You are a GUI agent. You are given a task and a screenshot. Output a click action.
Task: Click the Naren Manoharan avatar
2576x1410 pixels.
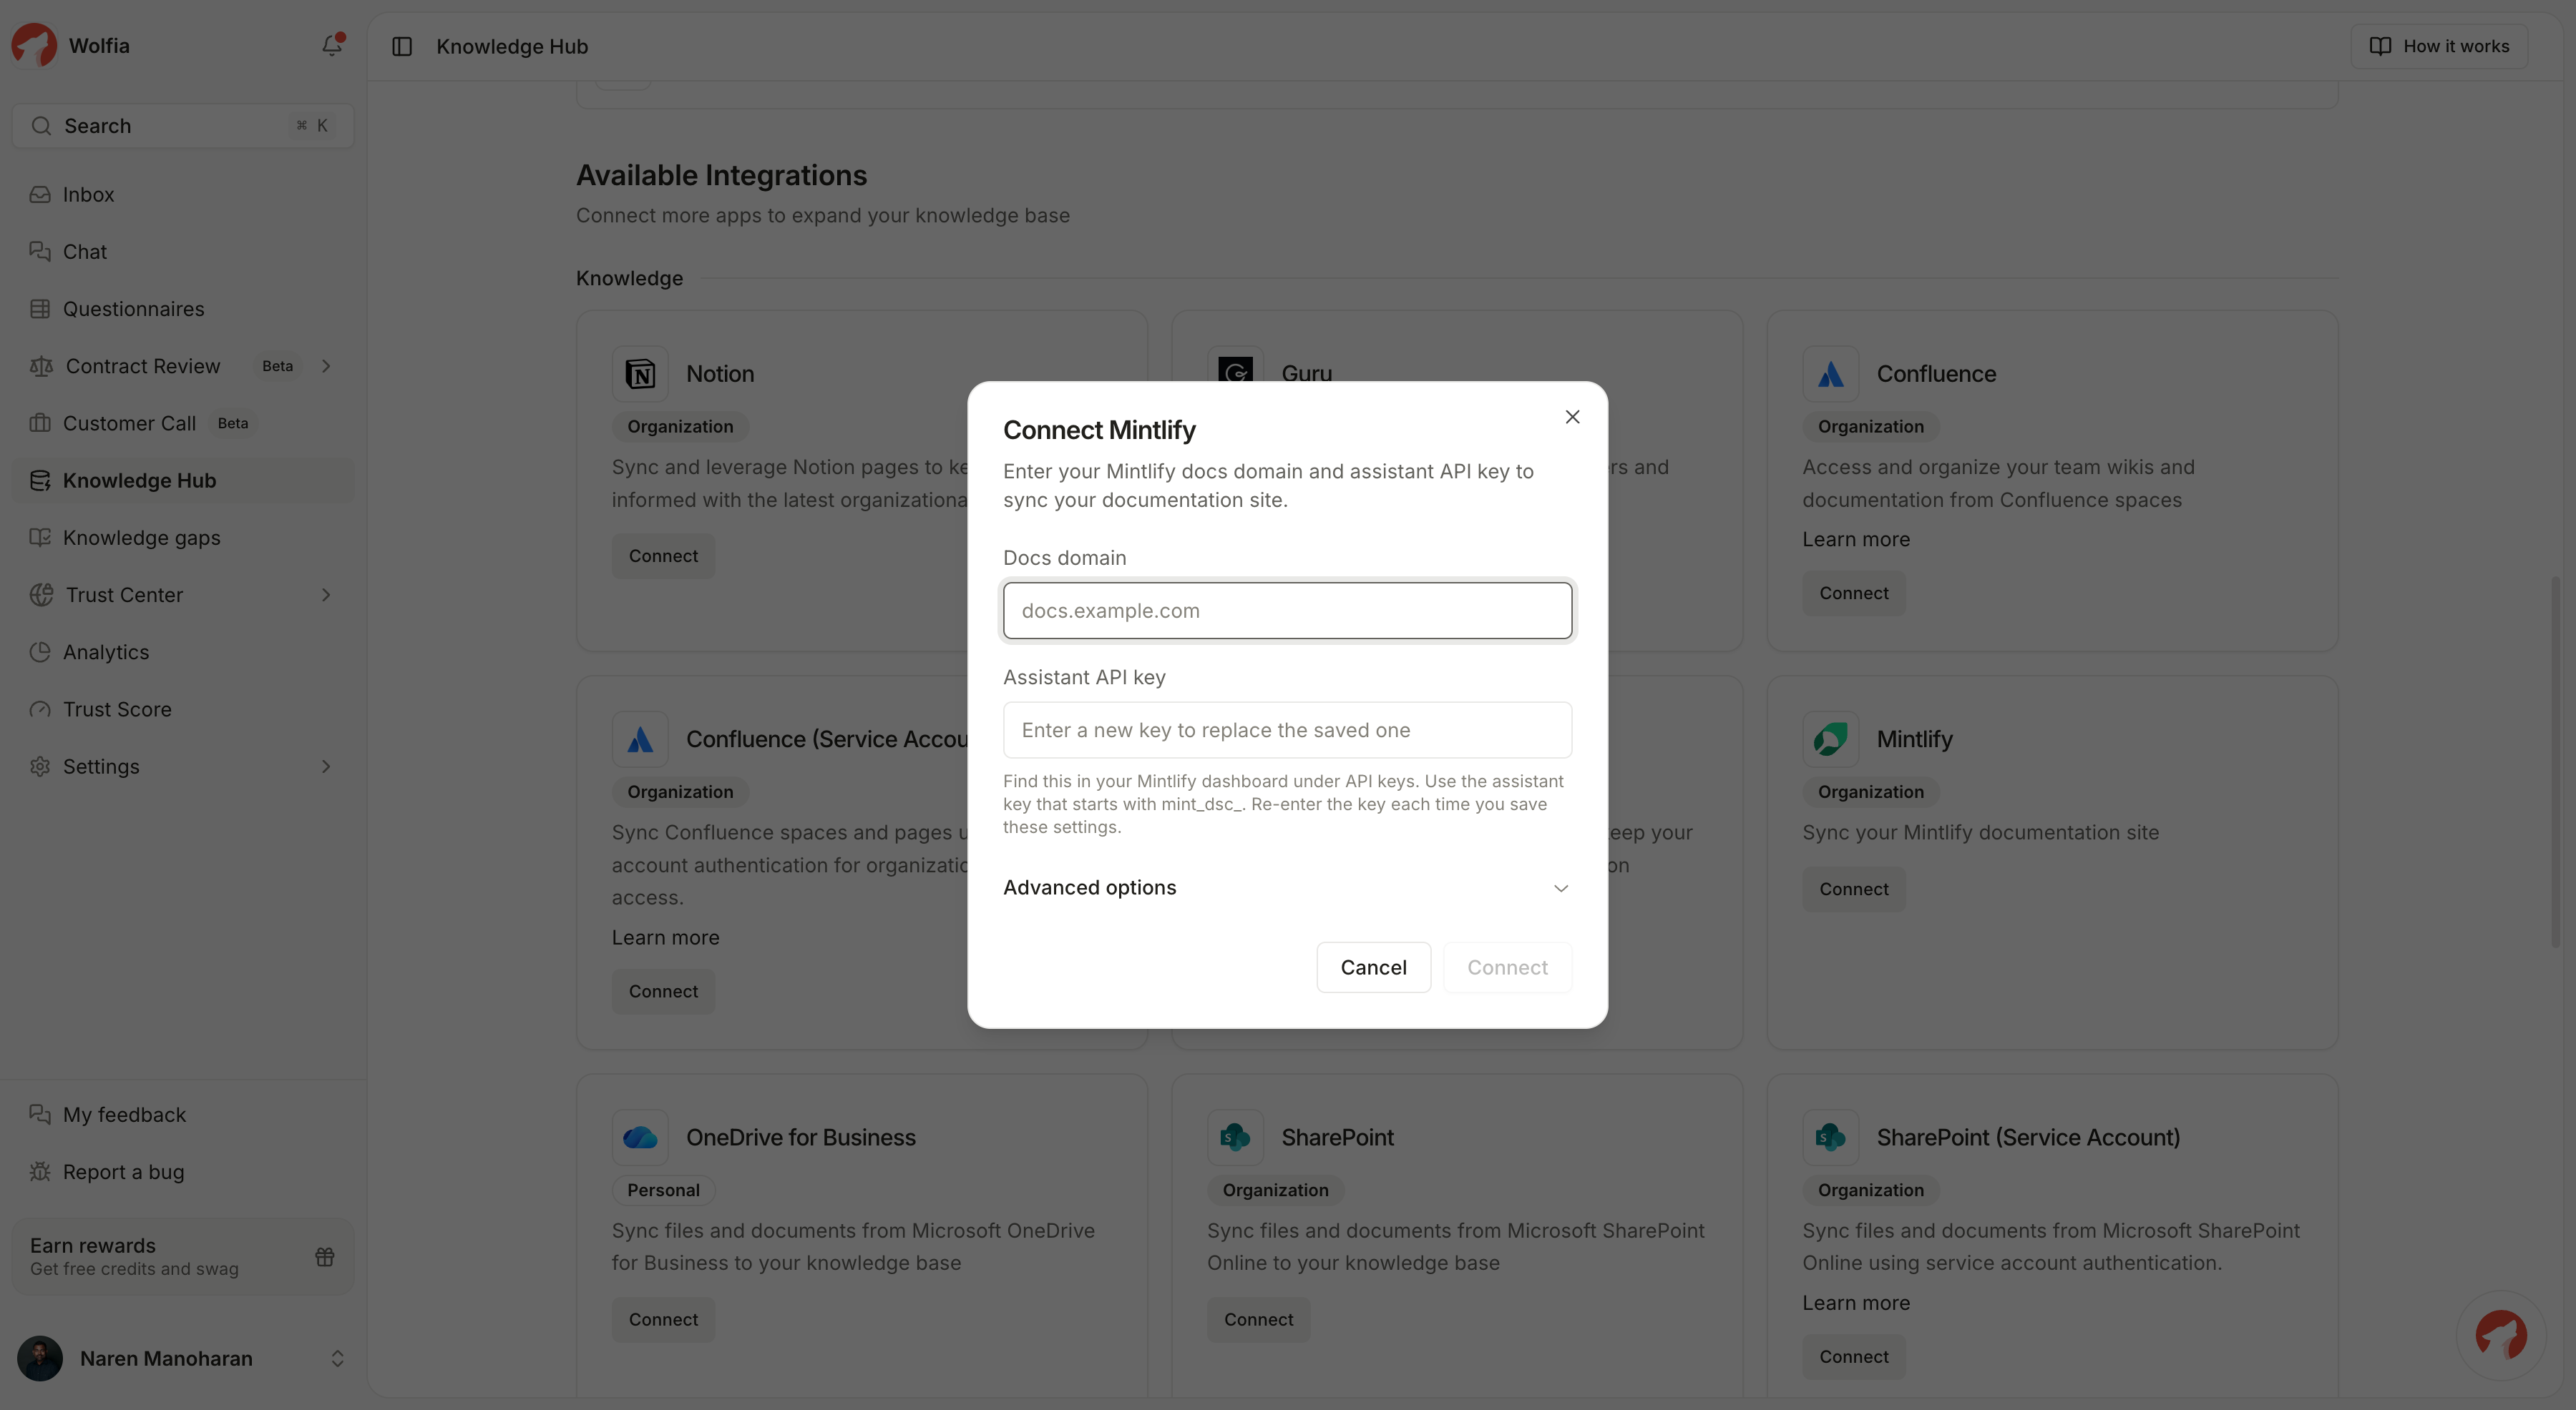click(x=40, y=1358)
